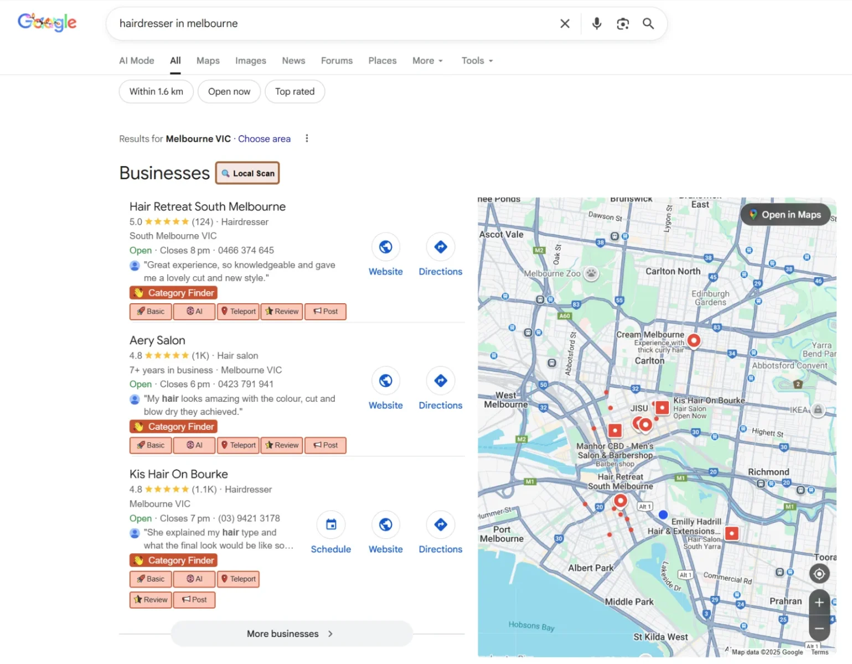Get Directions to Aery Salon

[x=440, y=381]
